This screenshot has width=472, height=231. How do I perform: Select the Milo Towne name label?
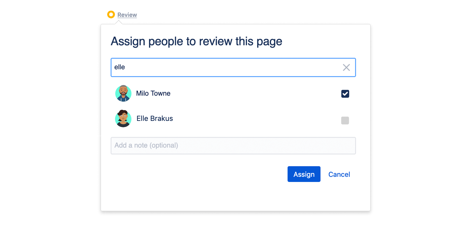tap(153, 93)
